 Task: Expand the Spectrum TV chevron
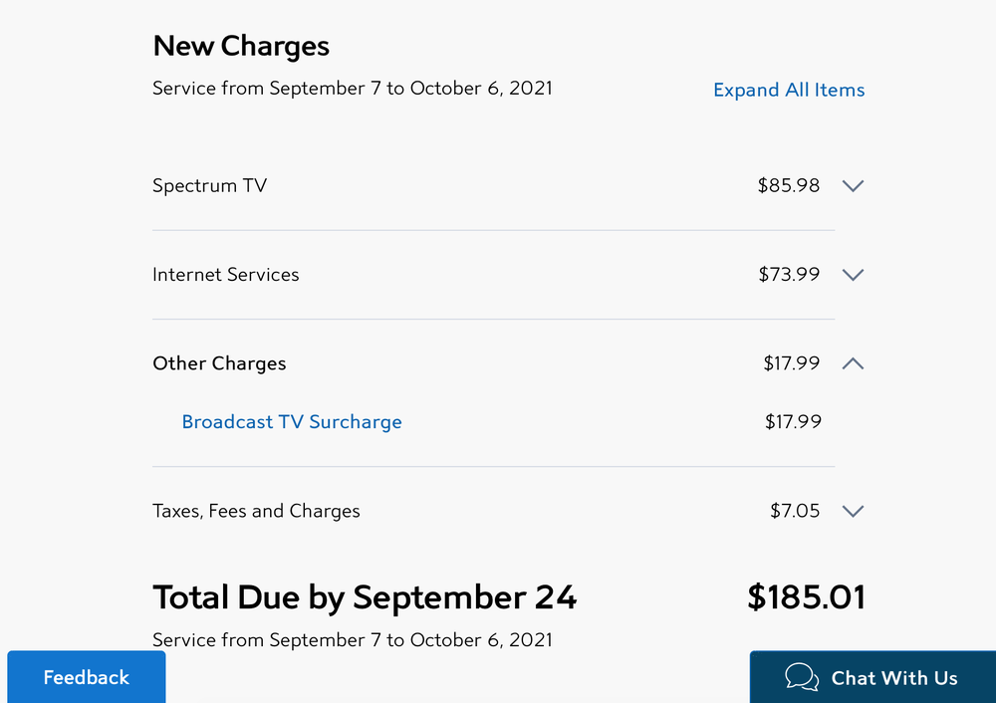tap(853, 185)
